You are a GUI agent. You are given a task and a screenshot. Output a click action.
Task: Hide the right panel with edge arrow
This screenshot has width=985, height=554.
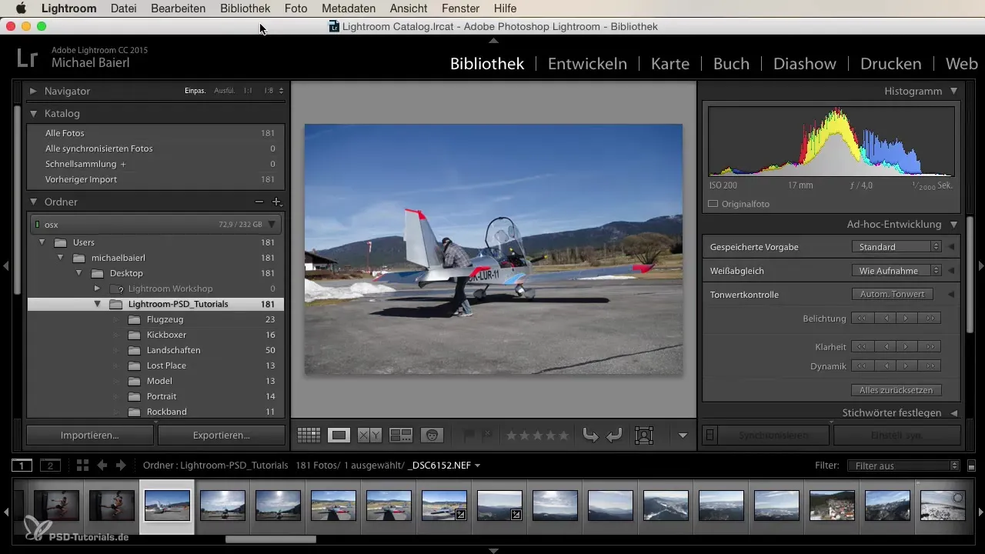click(980, 265)
